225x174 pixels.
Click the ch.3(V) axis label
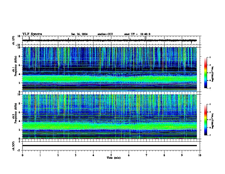[14, 146]
